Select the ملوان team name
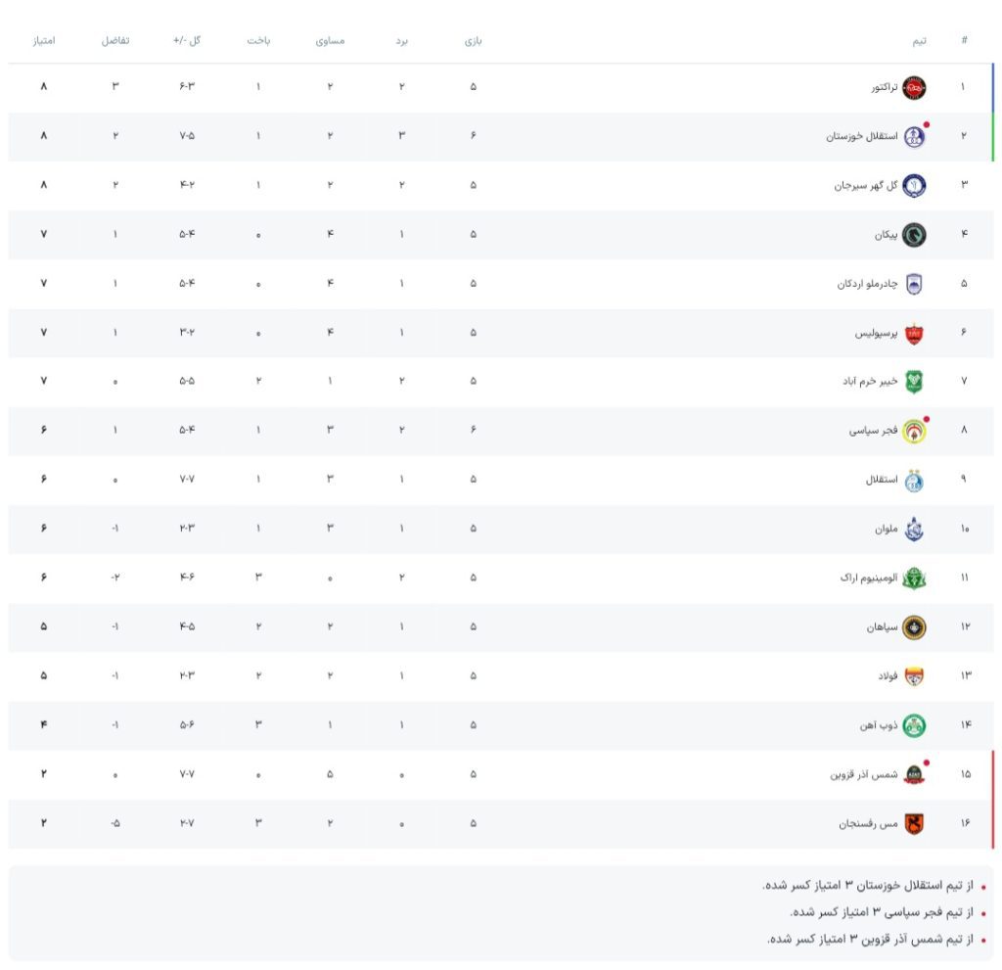1002x970 pixels. [886, 529]
